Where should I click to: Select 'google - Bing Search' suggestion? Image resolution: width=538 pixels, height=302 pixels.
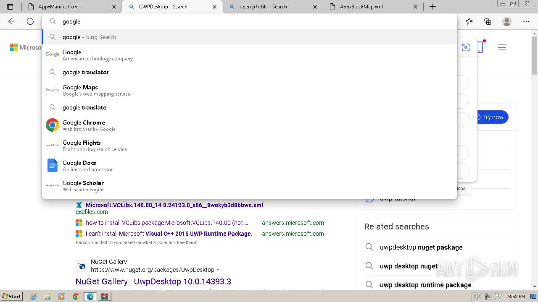(x=250, y=37)
